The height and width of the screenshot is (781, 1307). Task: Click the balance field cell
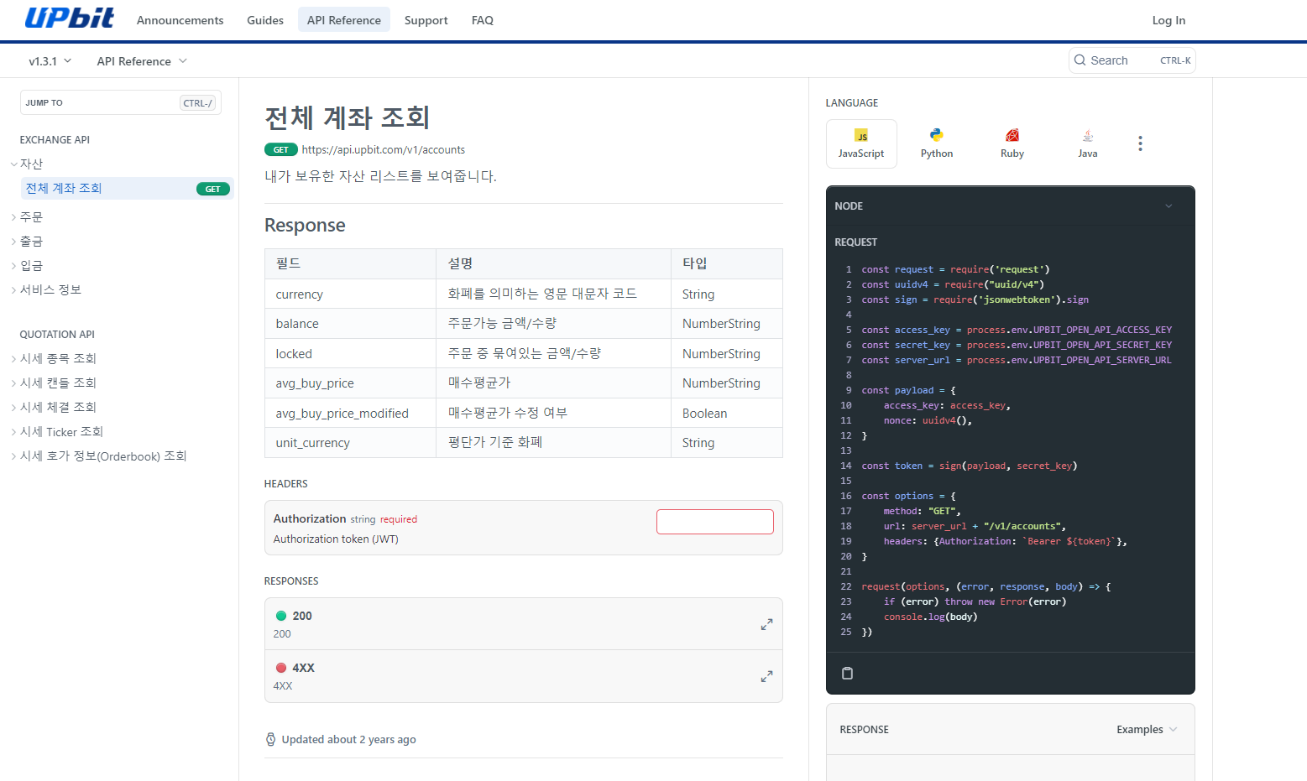point(351,324)
